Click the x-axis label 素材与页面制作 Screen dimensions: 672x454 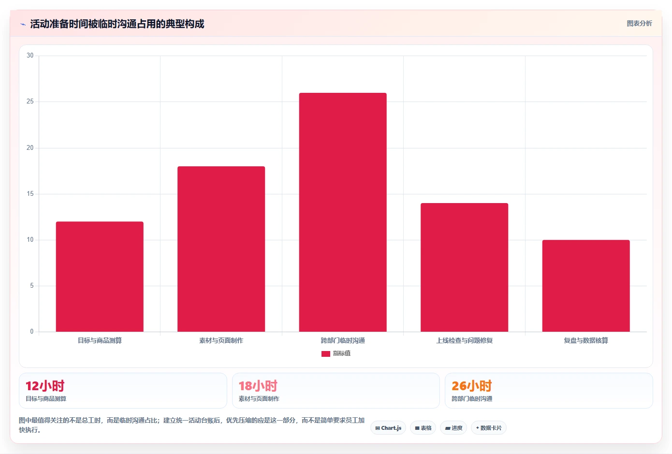221,340
